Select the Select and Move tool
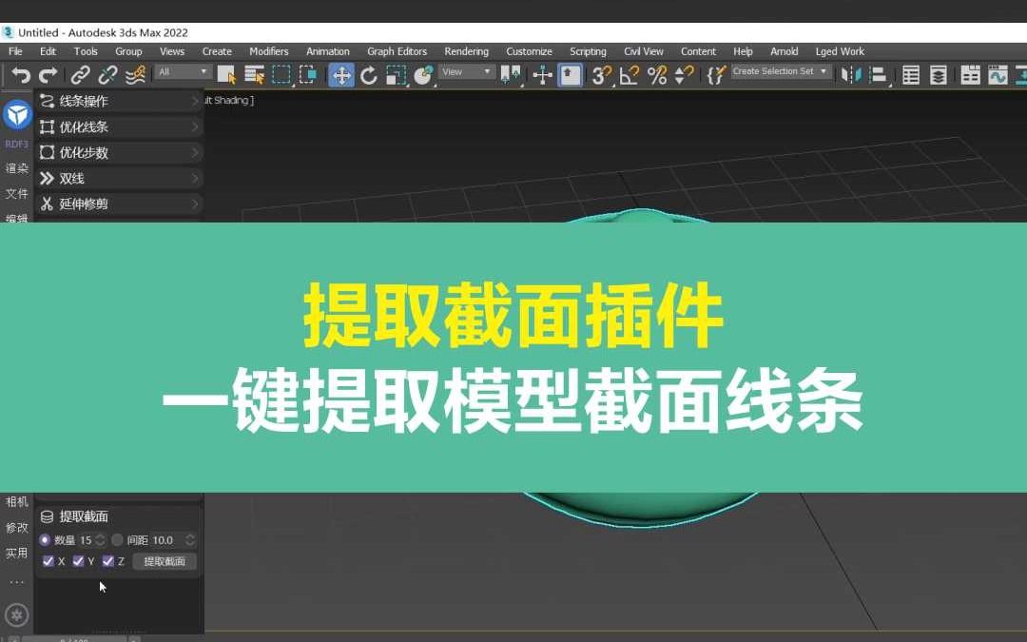1027x642 pixels. coord(341,74)
